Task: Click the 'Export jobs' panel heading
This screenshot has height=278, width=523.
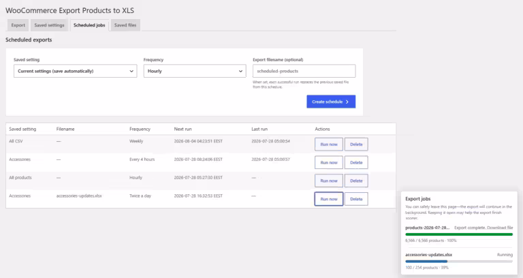Action: click(418, 199)
